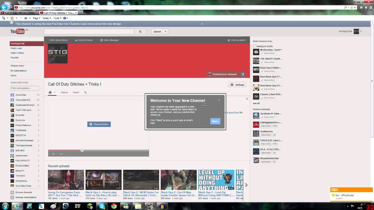The height and width of the screenshot is (210, 374).
Task: Toggle Subscribed for Syndicate channel
Action: pyautogui.click(x=268, y=117)
